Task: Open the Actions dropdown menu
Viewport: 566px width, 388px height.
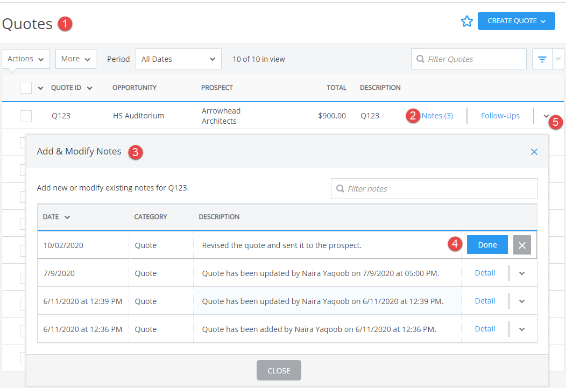Action: 26,59
